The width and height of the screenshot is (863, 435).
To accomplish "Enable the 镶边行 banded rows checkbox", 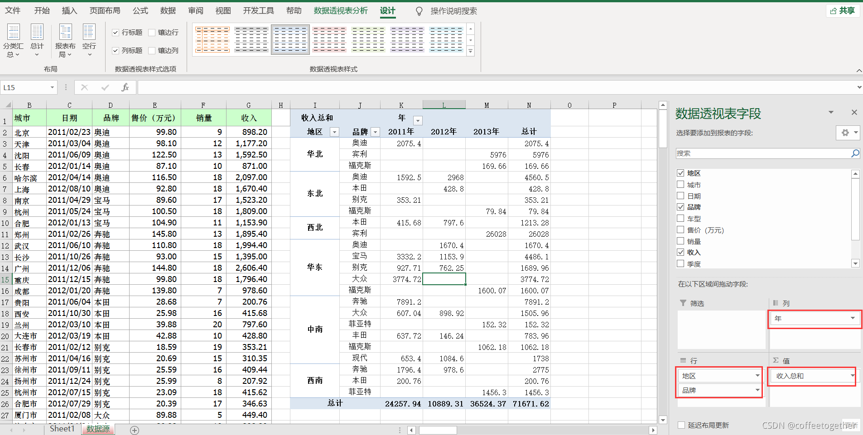I will (152, 33).
